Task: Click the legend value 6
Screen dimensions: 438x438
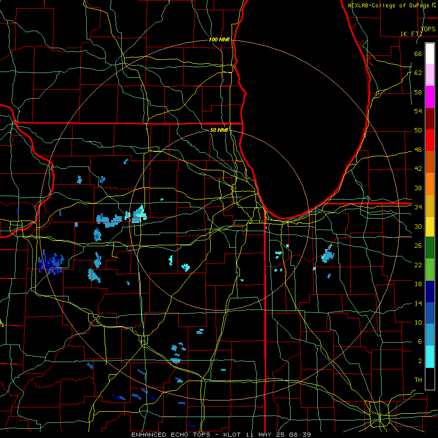Action: click(x=420, y=341)
